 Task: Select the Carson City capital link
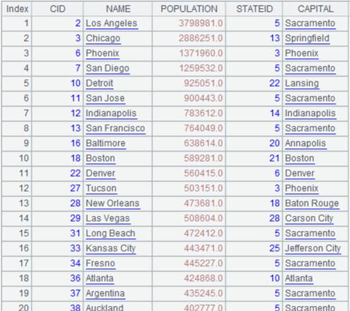pyautogui.click(x=309, y=219)
